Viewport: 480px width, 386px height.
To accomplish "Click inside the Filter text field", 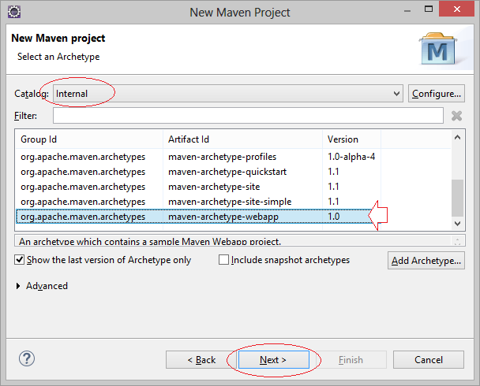I will 248,116.
